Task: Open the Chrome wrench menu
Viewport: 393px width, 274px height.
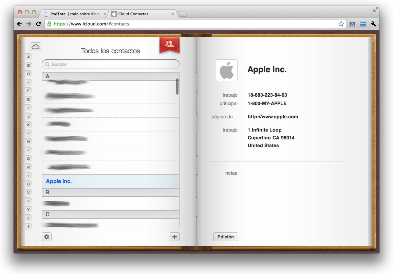Action: [373, 24]
